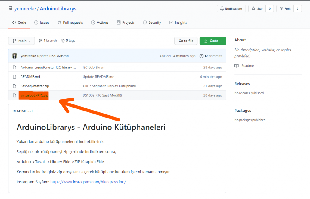This screenshot has height=199, width=310.
Task: Open the Packages section heading
Action: click(x=243, y=111)
